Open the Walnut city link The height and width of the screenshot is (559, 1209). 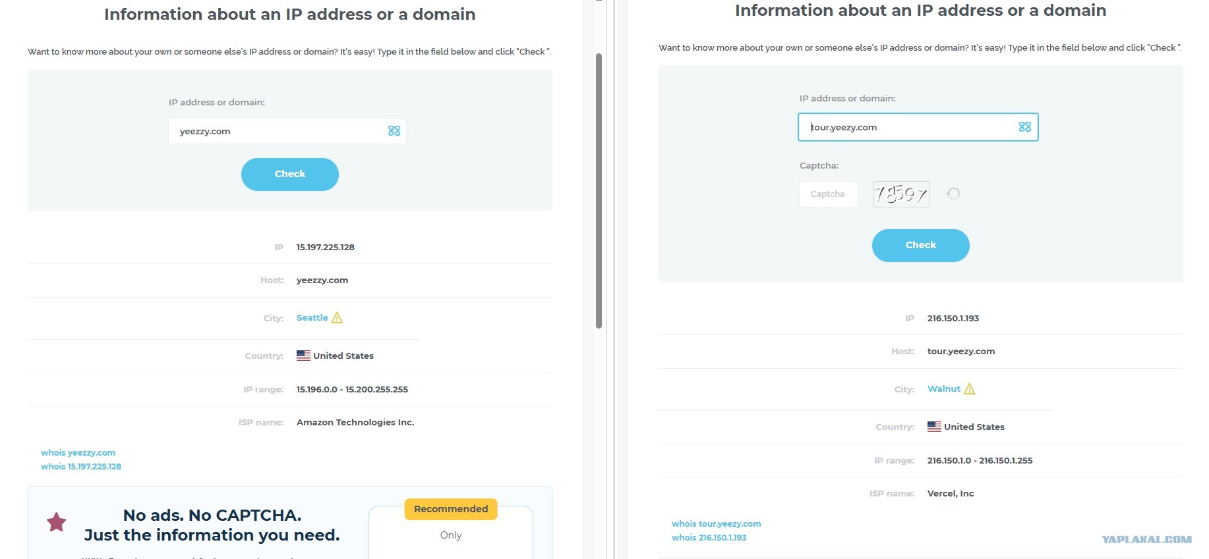(944, 389)
